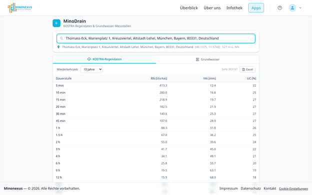Open the Impressum link
This screenshot has height=195, width=312.
[x=228, y=188]
